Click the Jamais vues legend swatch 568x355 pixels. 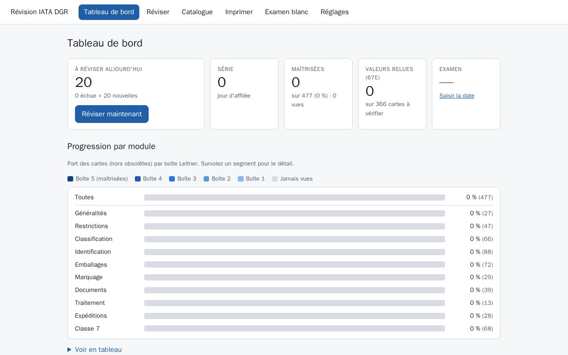point(275,179)
